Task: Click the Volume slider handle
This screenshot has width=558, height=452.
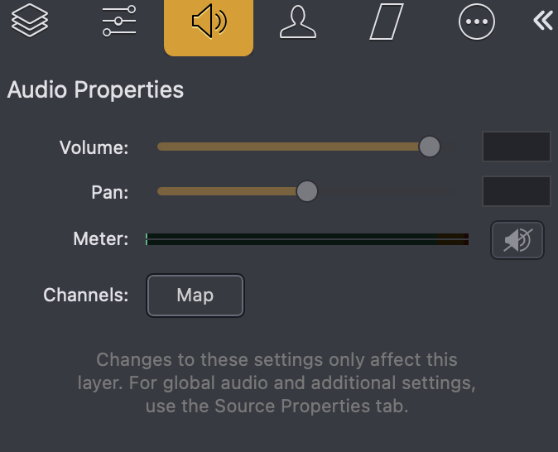Action: [430, 147]
